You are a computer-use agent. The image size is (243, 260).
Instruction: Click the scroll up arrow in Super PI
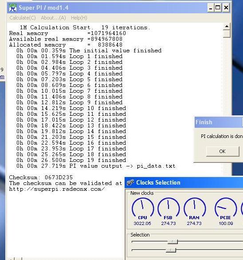pos(227,26)
